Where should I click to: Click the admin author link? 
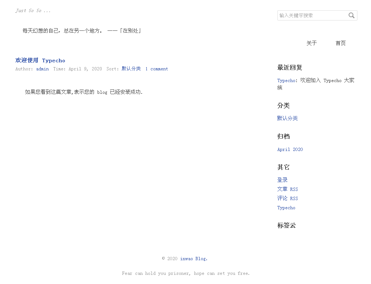[x=42, y=69]
